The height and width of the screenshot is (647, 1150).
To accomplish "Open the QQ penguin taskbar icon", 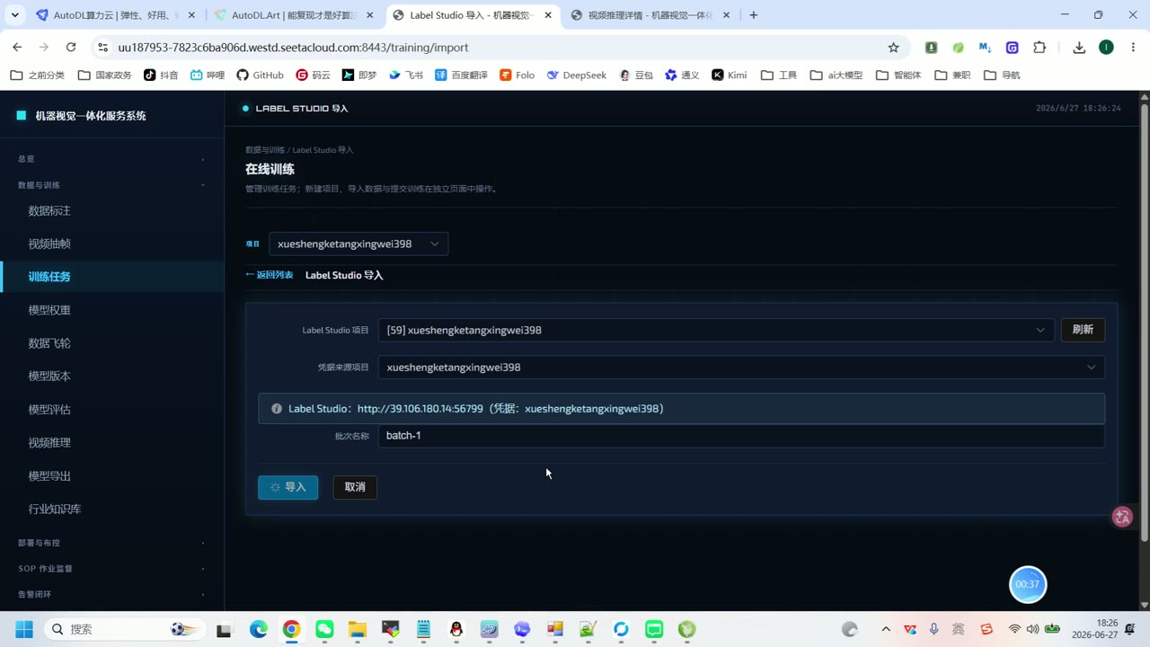I will point(456,629).
